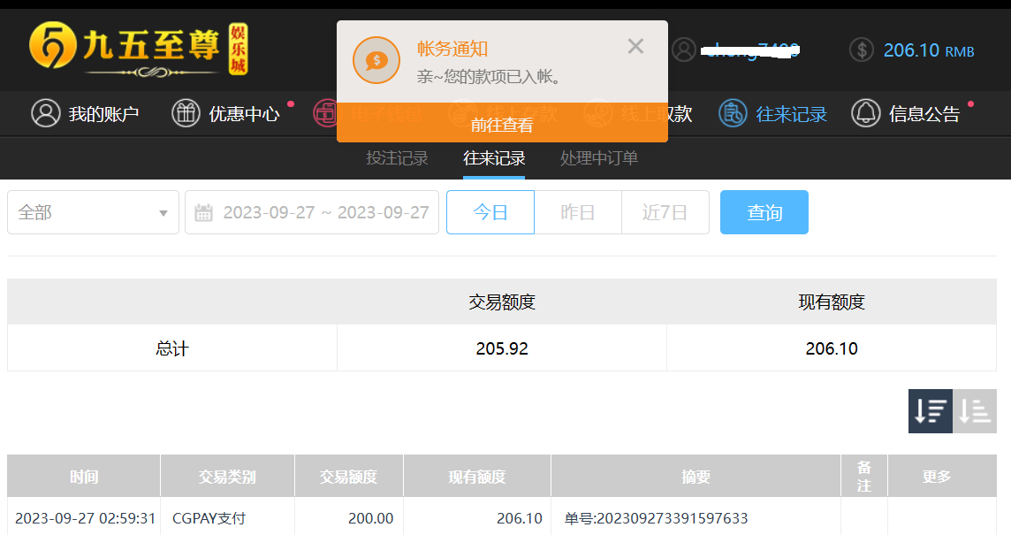Click the 206.10 RMB balance
Image resolution: width=1011 pixels, height=535 pixels.
coord(929,50)
